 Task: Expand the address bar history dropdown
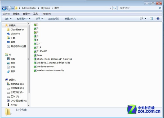pos(111,8)
